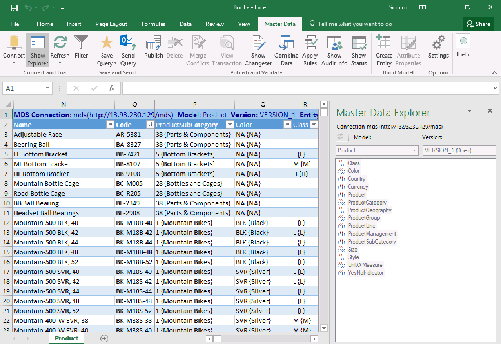Image resolution: width=501 pixels, height=344 pixels.
Task: Click the Insert Function fx button
Action: 112,89
